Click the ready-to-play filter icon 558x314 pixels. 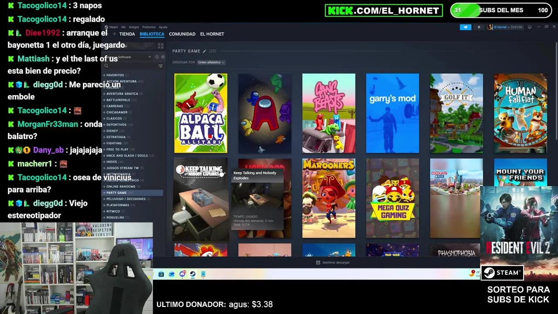click(163, 57)
